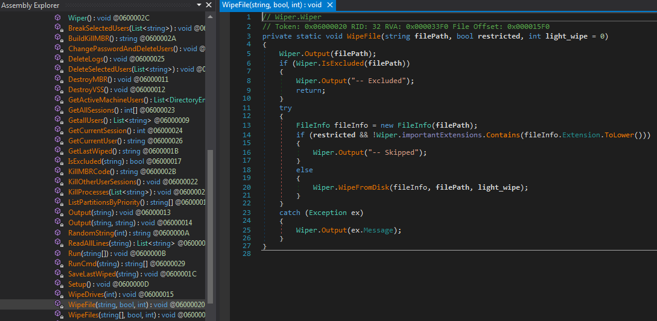This screenshot has height=321, width=657.
Task: Click the RunCmd method icon
Action: point(59,264)
